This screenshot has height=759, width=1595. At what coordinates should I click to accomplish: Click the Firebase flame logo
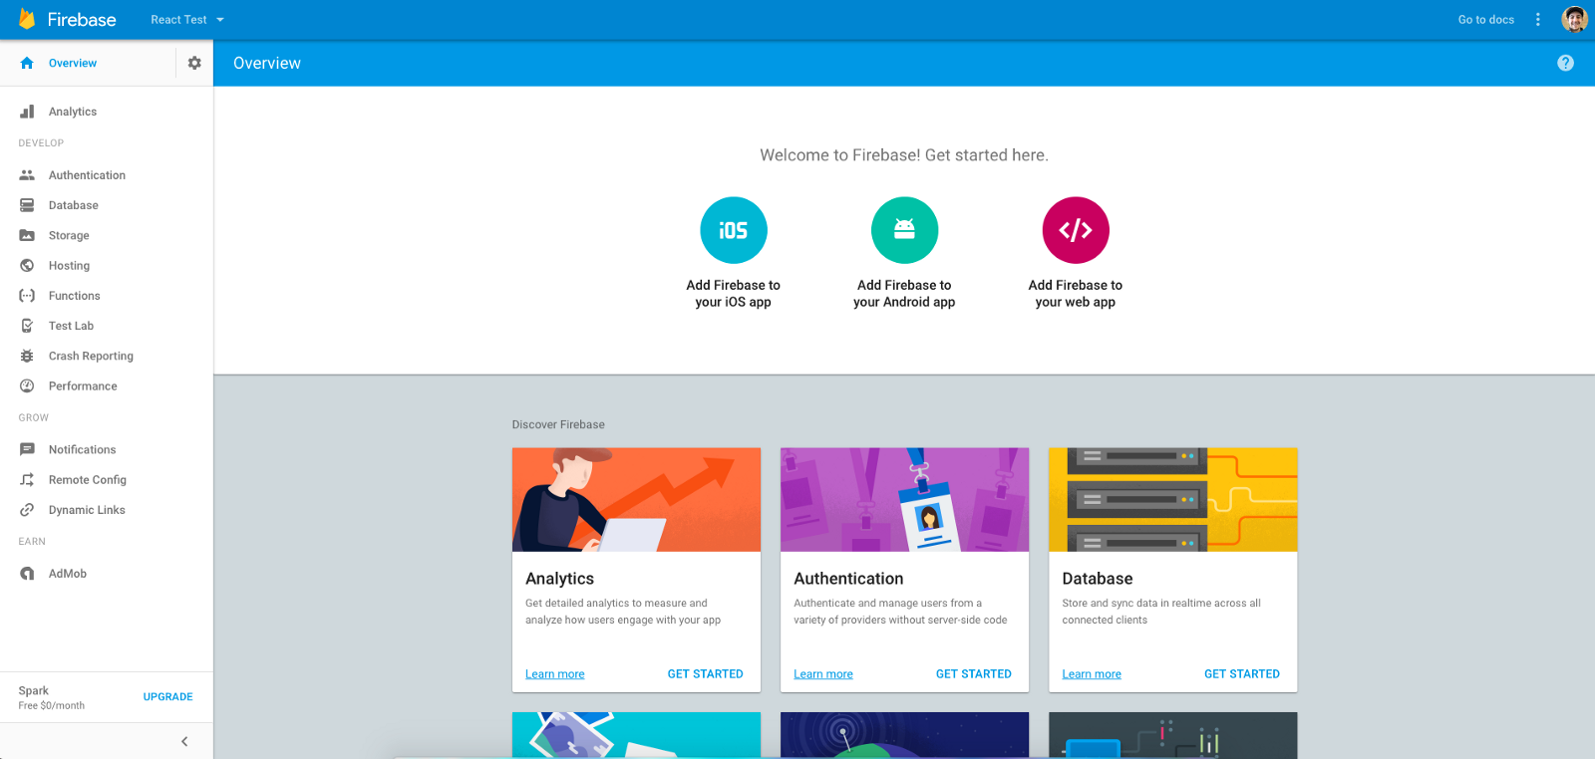coord(27,19)
